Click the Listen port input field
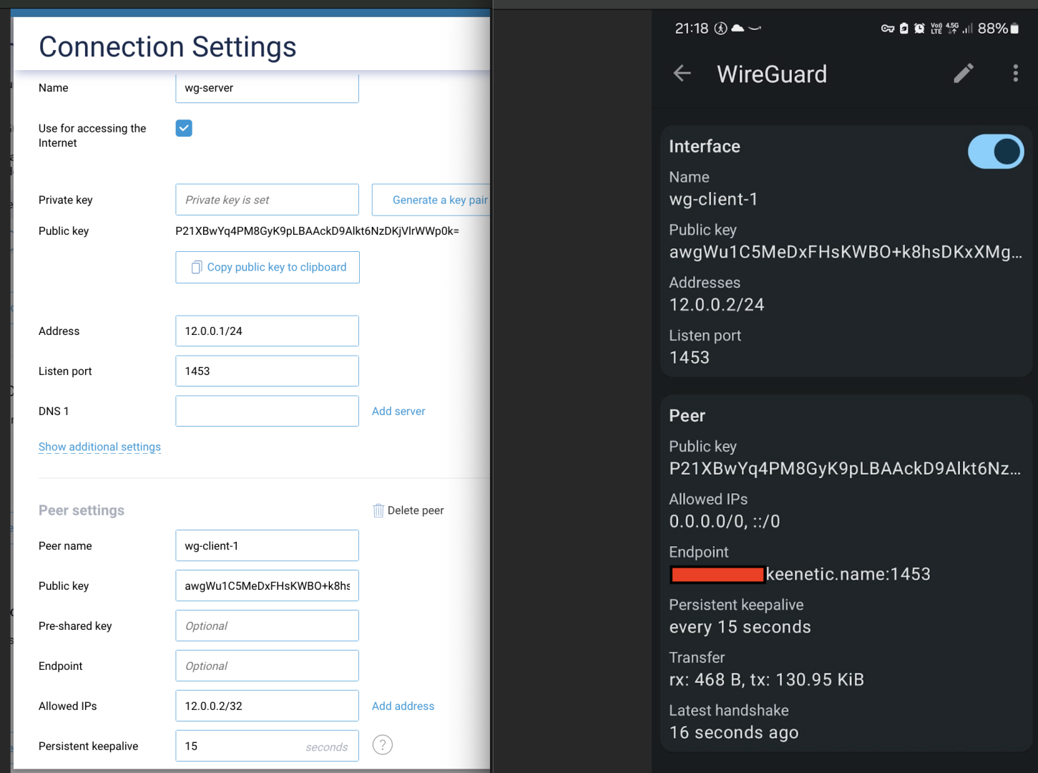Viewport: 1038px width, 773px height. click(x=267, y=371)
